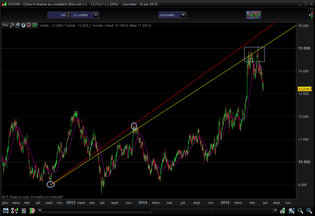
Task: Click the auto-fit zoom magnifier with arrows
Action: (291, 211)
